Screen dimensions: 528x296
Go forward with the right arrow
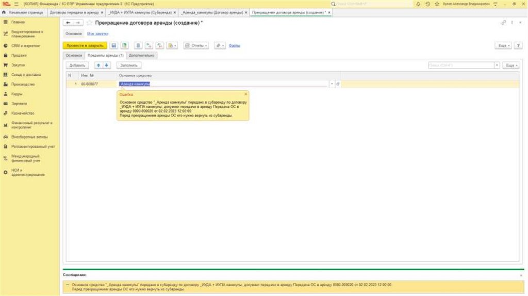click(78, 23)
